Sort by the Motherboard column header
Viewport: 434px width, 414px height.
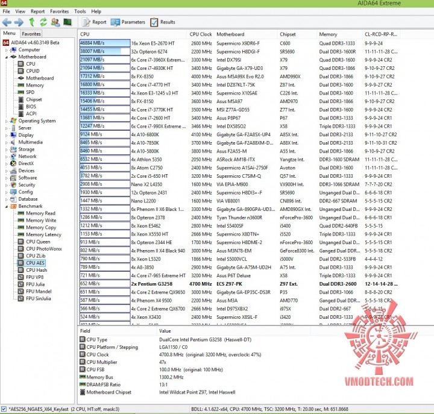(x=245, y=34)
